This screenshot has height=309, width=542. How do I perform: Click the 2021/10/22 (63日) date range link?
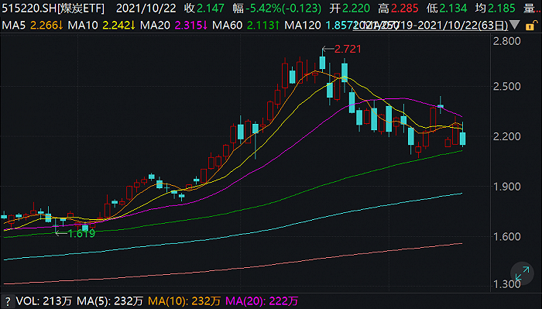(x=431, y=26)
